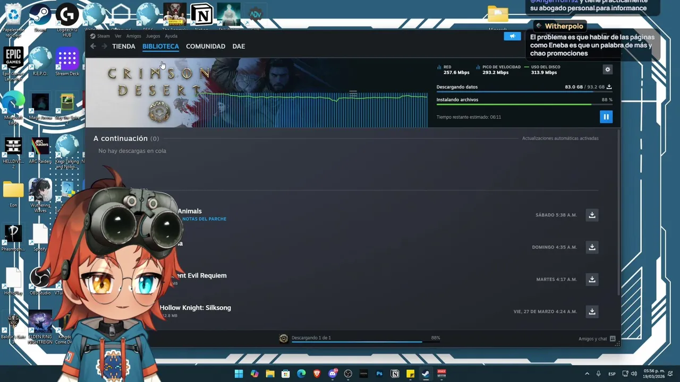
Task: Open taskbar volume control
Action: click(634, 374)
